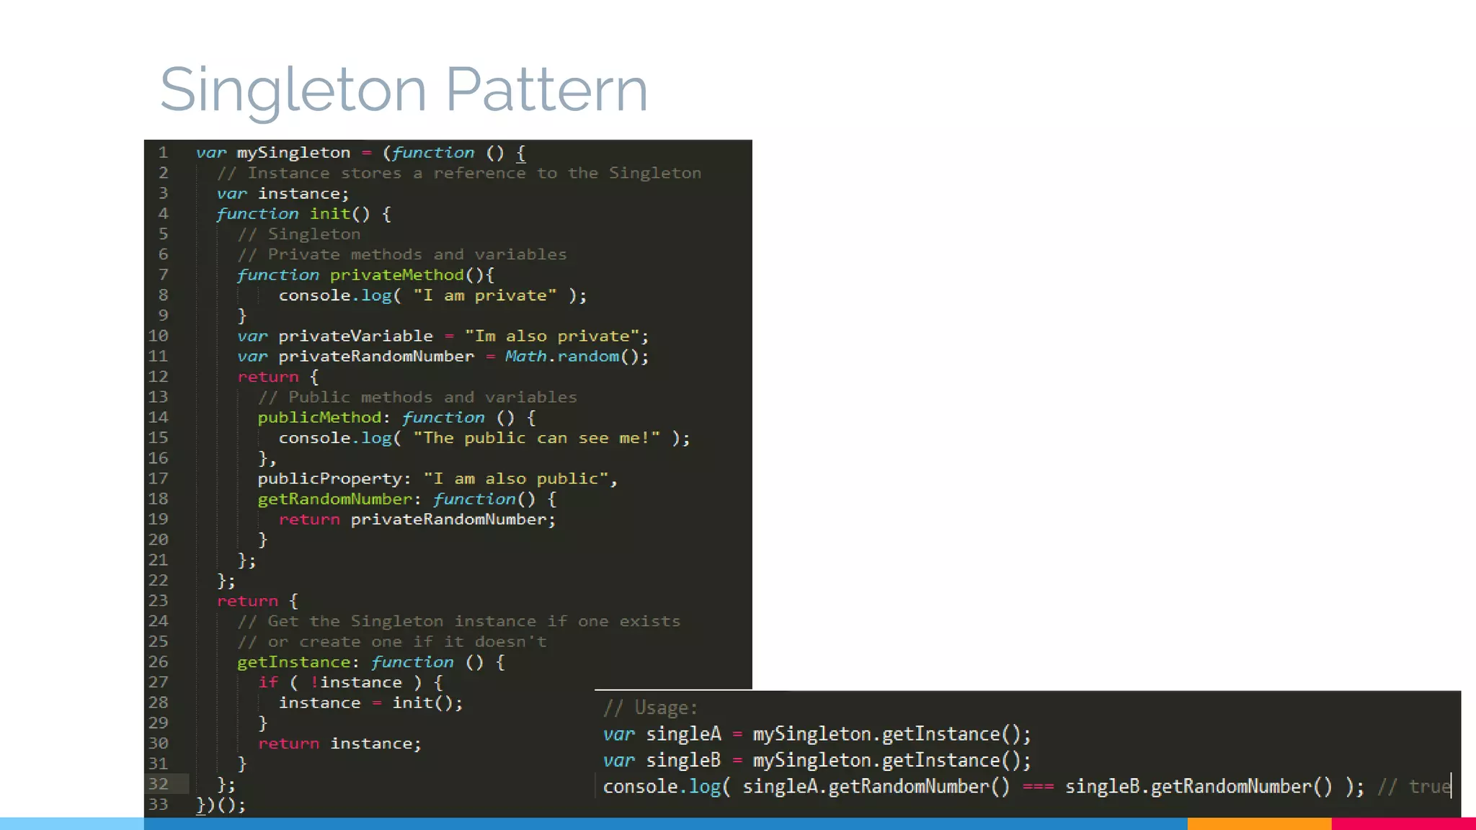
Task: Click the string "I am private"
Action: pos(485,295)
